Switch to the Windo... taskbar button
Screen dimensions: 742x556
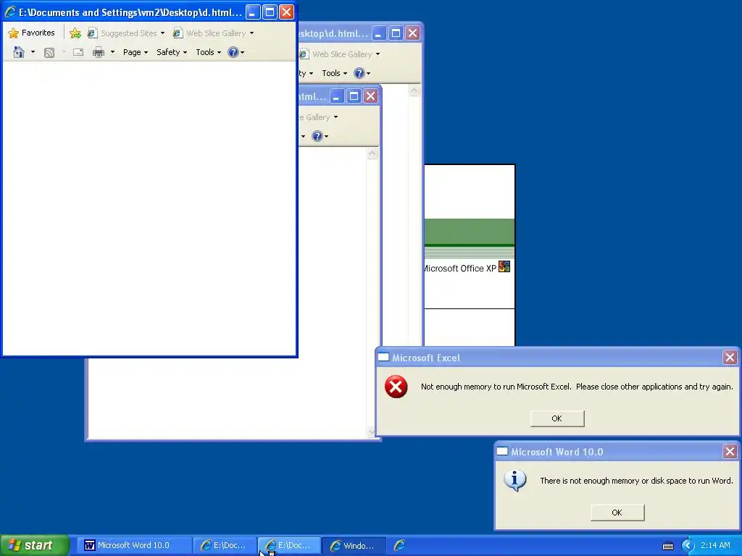354,545
